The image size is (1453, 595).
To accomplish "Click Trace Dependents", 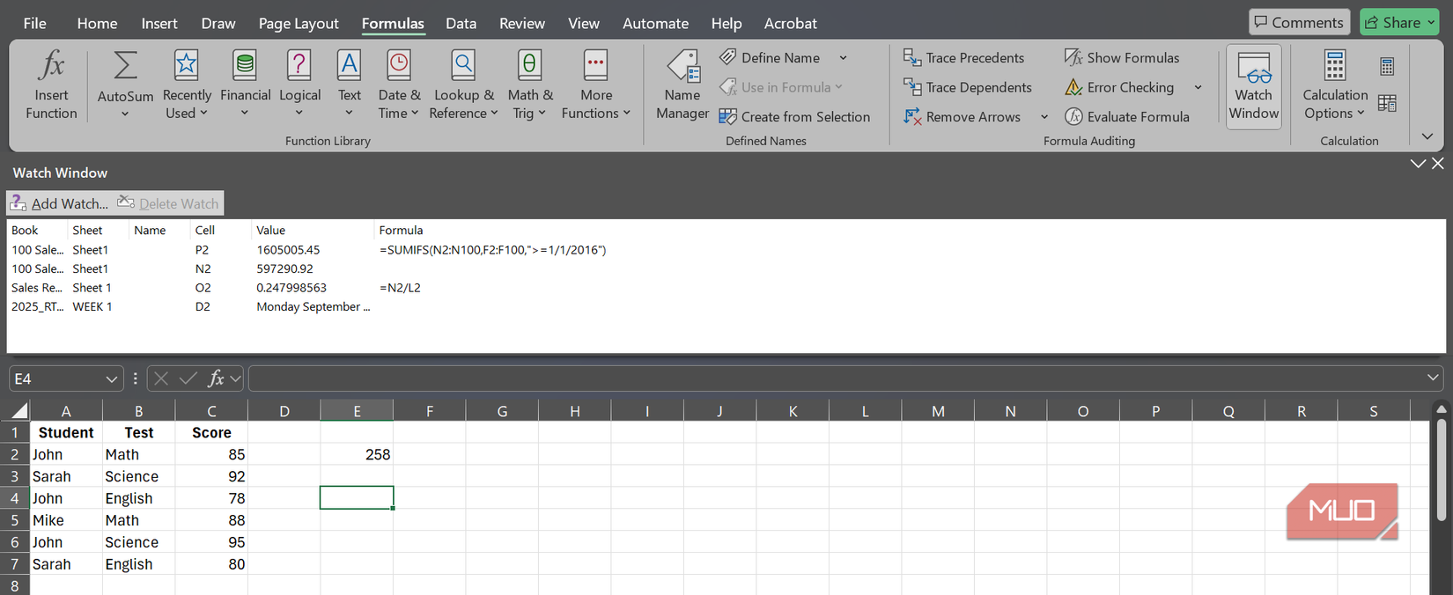I will [x=967, y=87].
